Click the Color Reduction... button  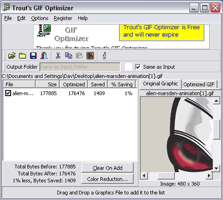(107, 179)
